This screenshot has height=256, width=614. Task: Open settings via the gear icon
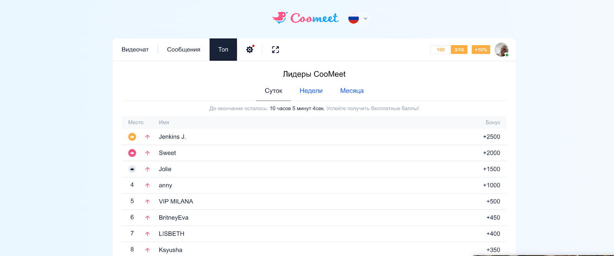point(250,49)
